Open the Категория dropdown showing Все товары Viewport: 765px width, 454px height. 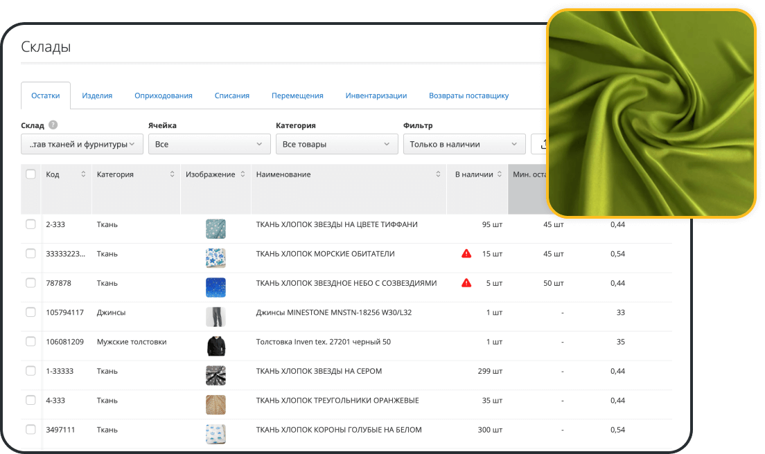click(x=336, y=144)
